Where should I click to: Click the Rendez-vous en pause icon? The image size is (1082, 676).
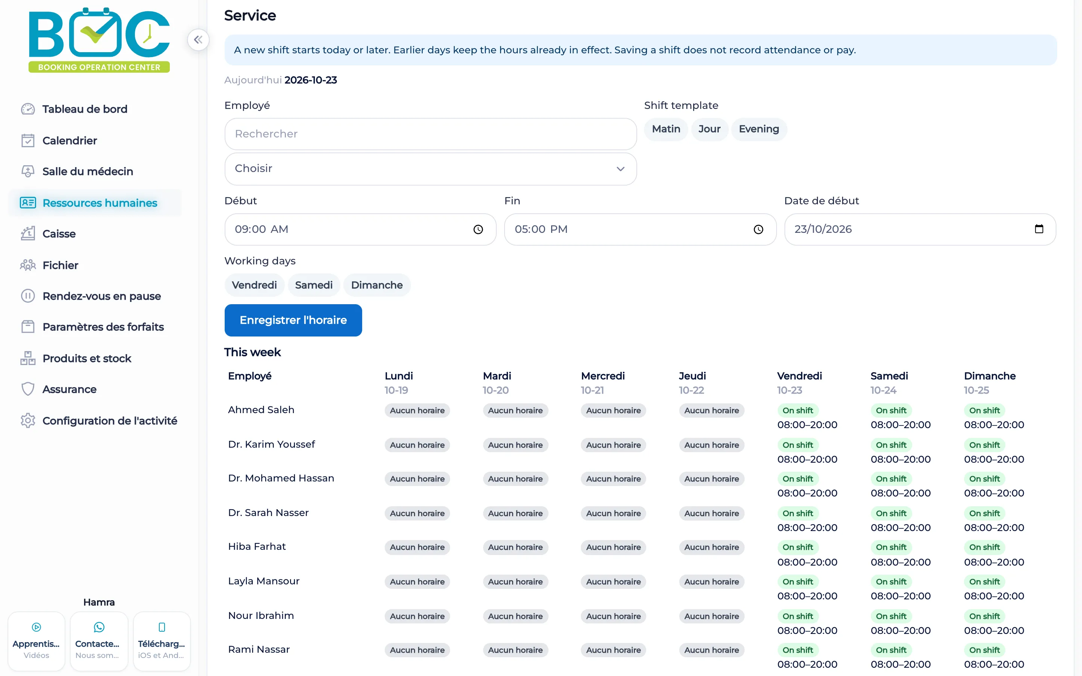point(28,296)
